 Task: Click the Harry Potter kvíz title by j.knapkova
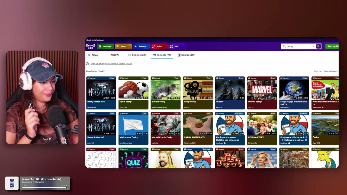[x=96, y=102]
